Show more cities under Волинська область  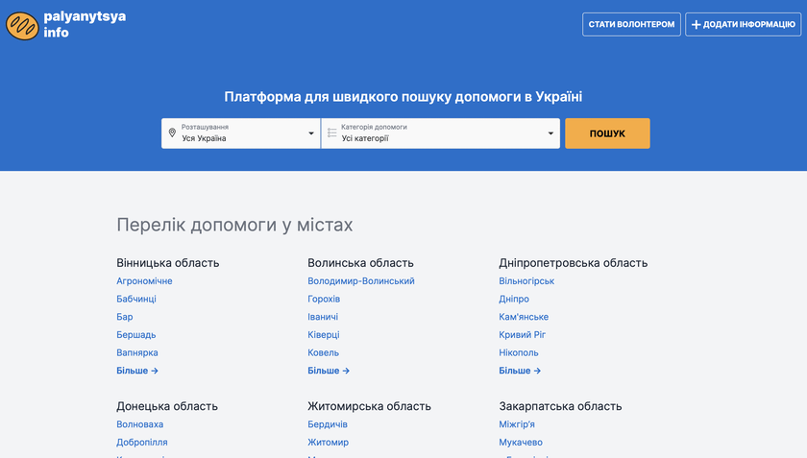point(329,371)
